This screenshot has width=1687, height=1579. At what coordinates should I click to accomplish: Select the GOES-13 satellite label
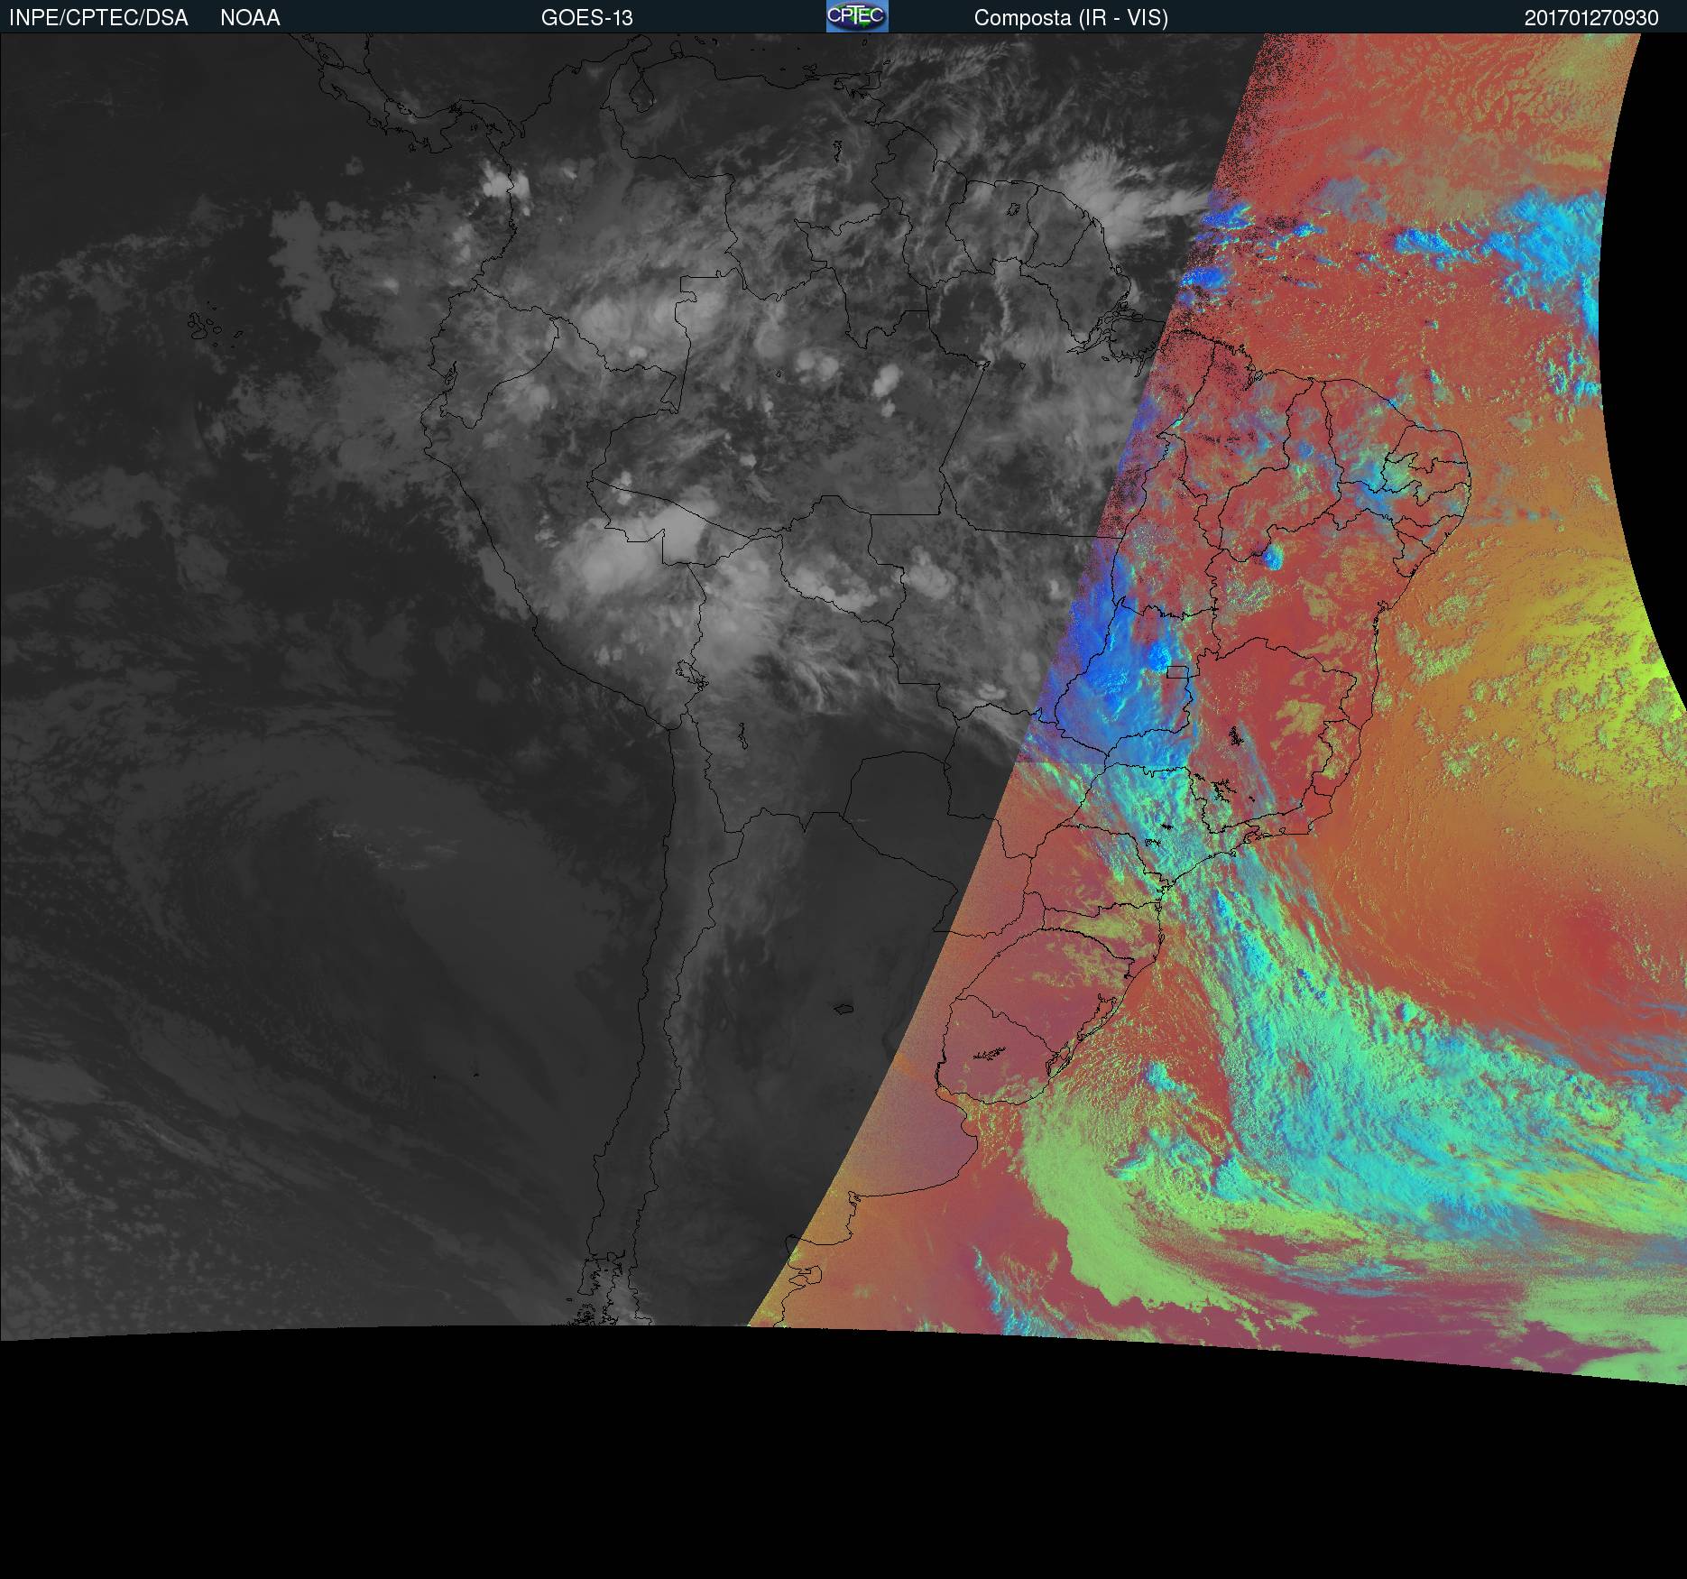[x=586, y=18]
